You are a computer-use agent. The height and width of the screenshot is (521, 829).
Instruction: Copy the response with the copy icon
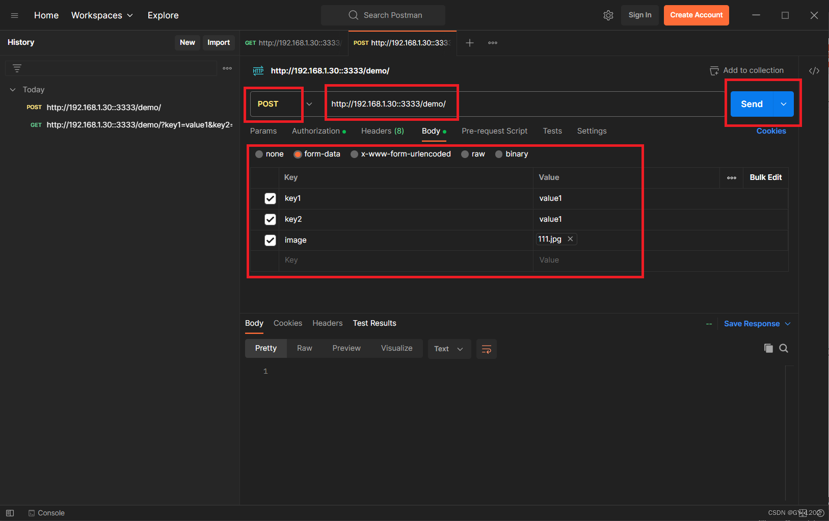768,348
